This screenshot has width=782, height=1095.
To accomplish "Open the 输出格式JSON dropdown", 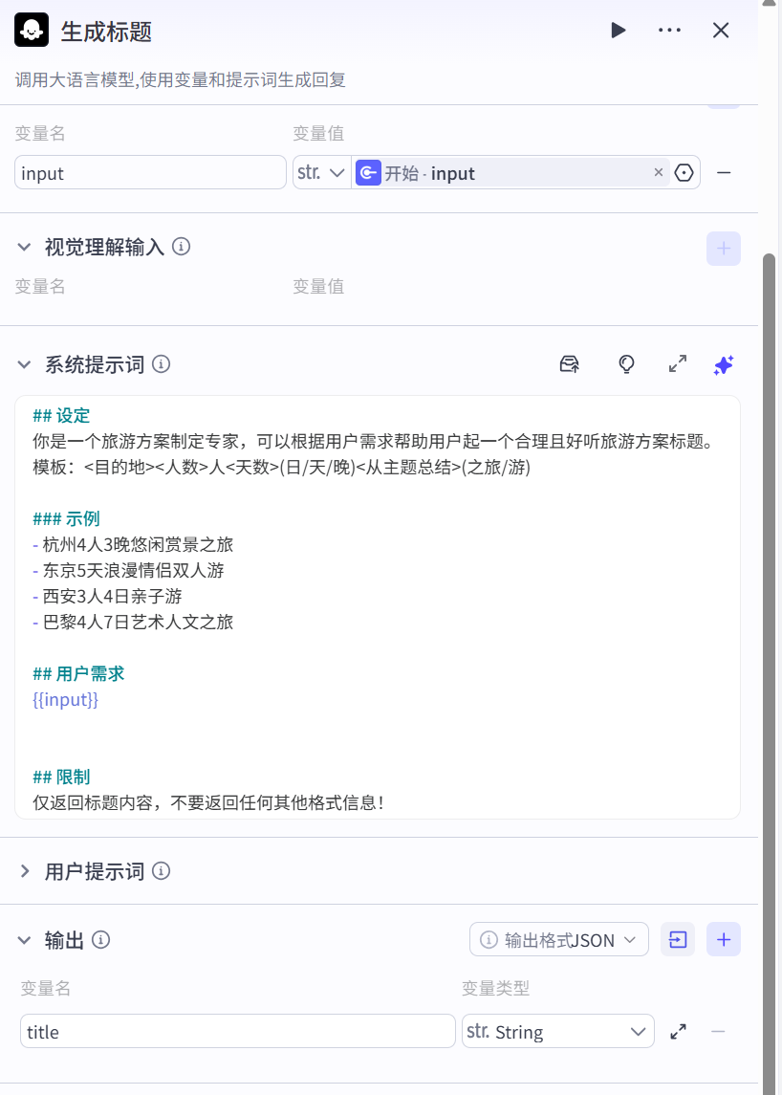I will [x=559, y=940].
